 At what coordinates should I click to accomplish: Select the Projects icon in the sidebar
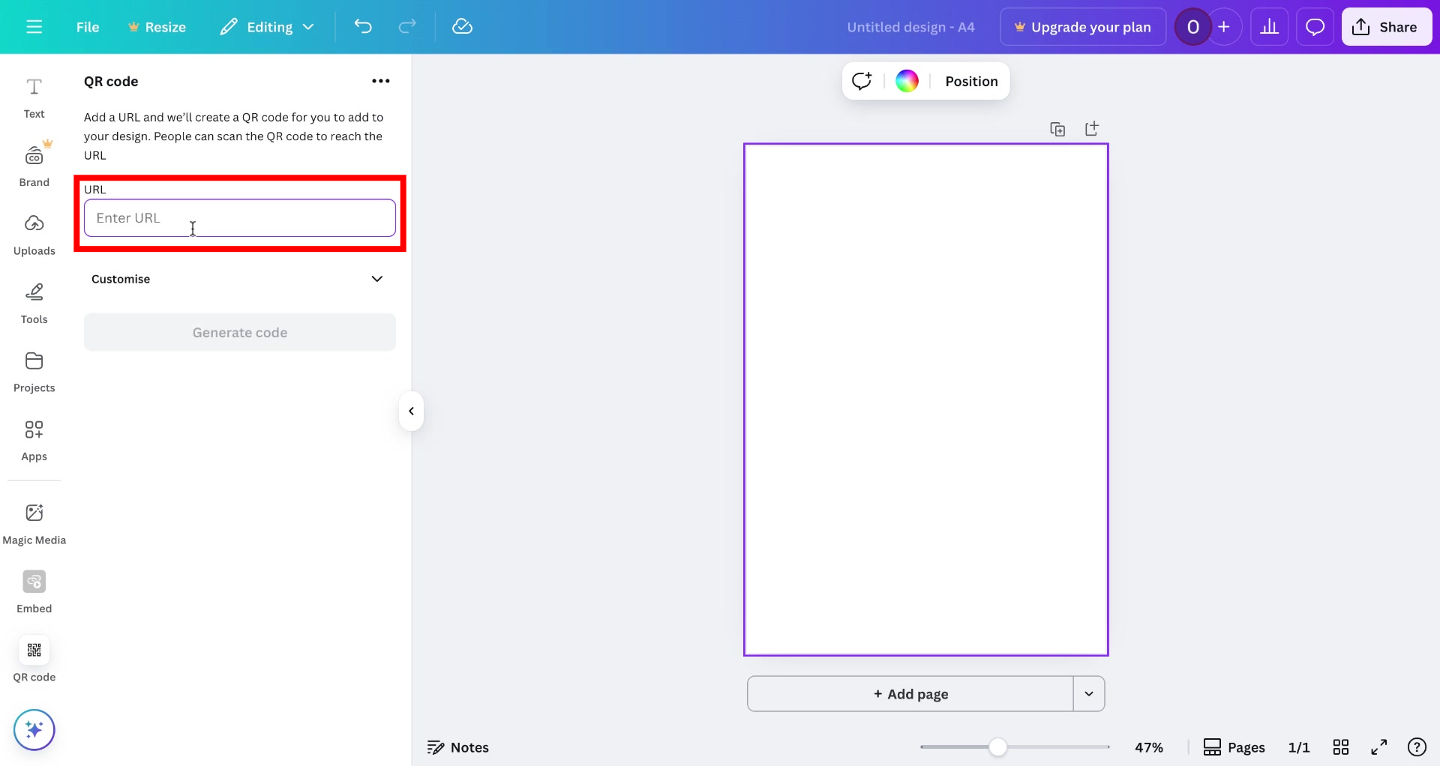pos(34,370)
